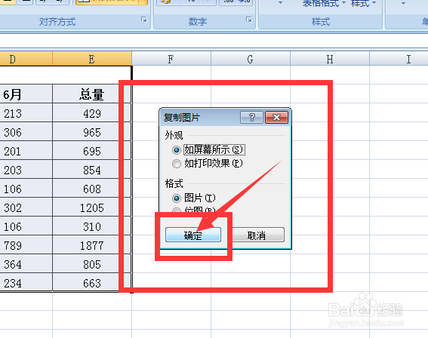
Task: Select the 106 cell beside 310
Action: (x=26, y=226)
